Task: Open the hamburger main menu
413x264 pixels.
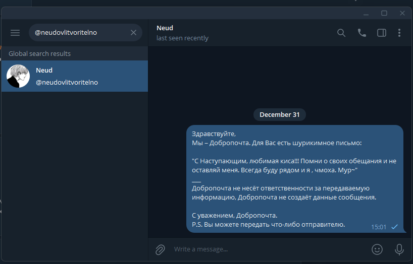Action: [15, 33]
